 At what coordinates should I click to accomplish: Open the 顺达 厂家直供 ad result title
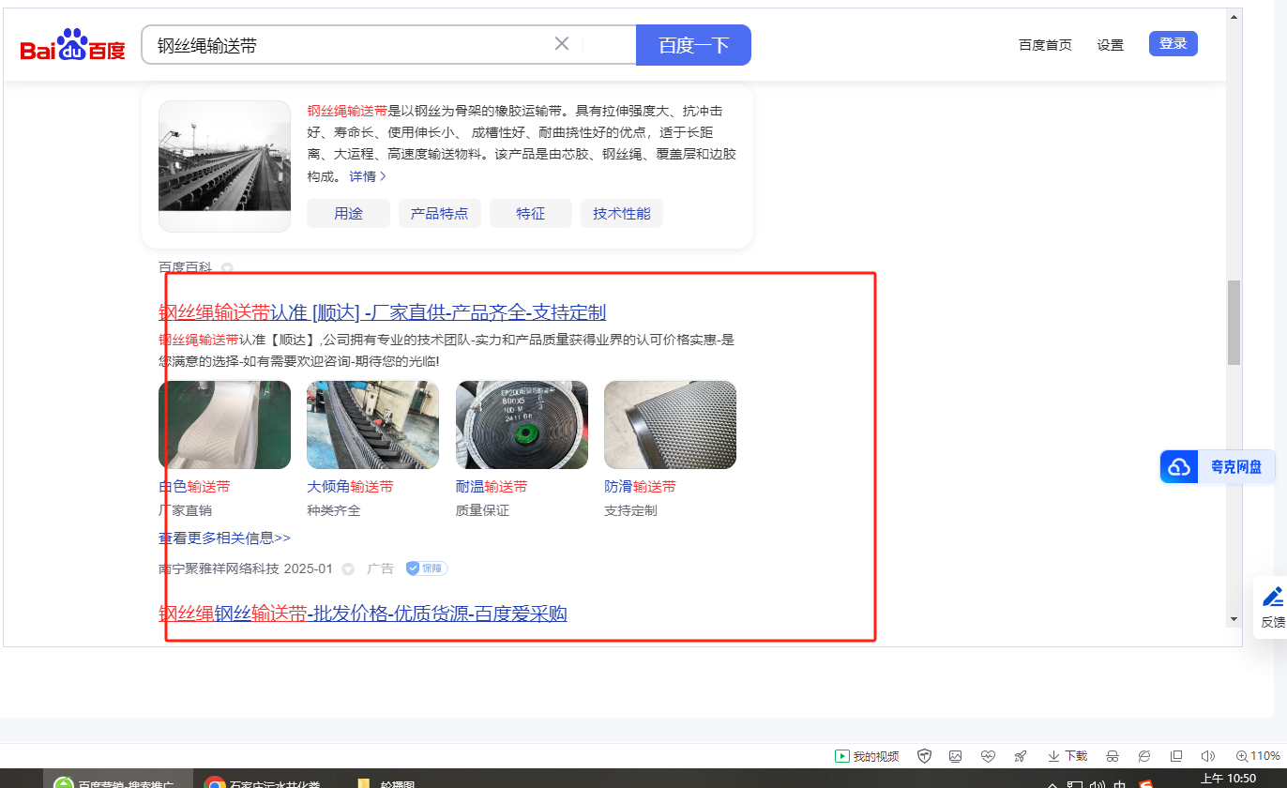pos(383,312)
